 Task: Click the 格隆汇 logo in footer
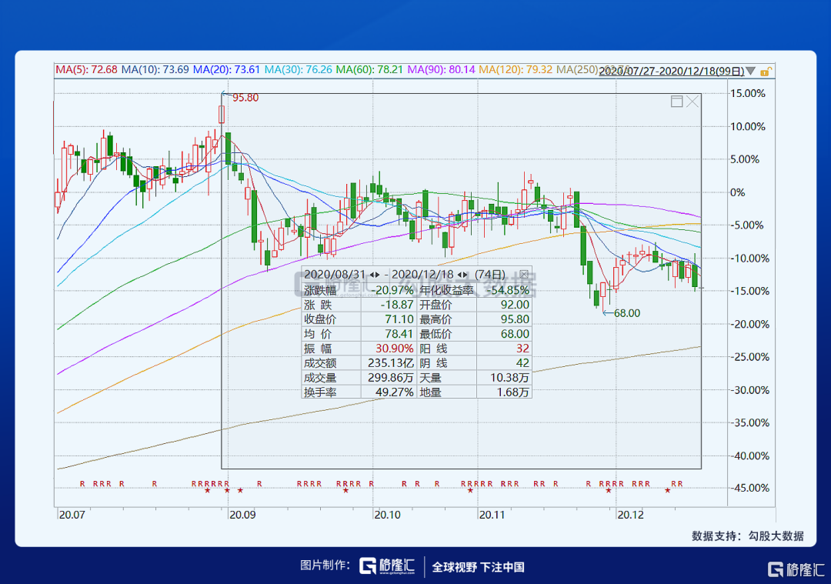pos(387,566)
